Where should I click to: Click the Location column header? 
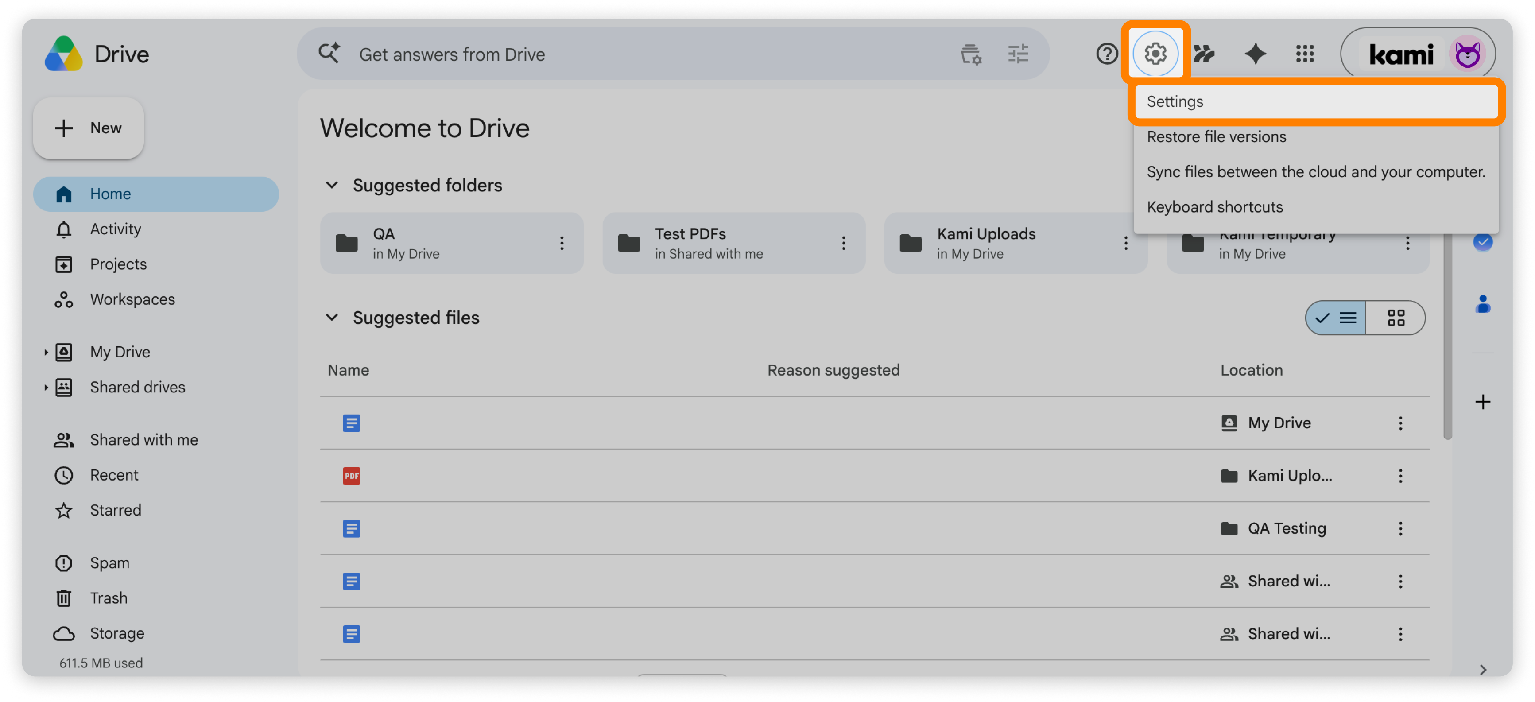point(1252,370)
